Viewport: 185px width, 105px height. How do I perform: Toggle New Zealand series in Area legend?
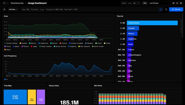pyautogui.click(x=84, y=47)
